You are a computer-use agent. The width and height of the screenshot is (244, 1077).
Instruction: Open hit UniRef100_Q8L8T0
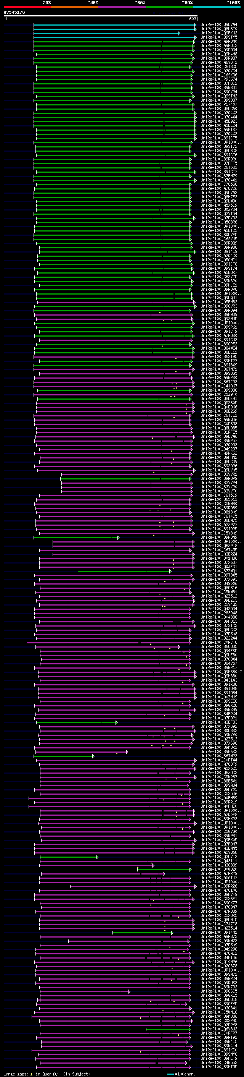click(219, 29)
